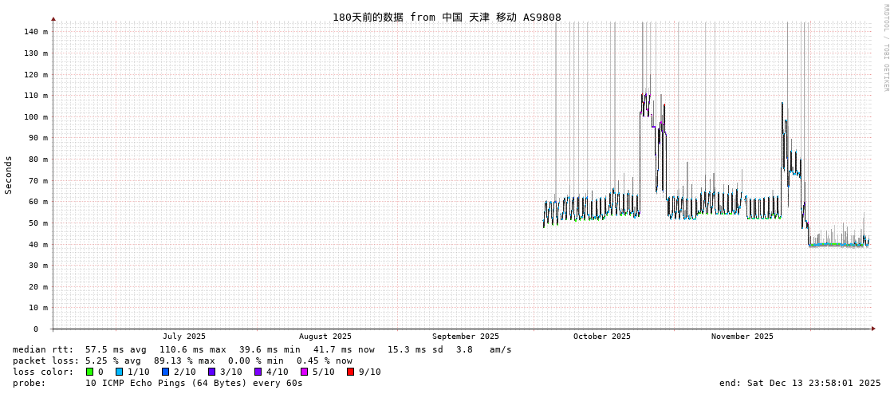Click the light blue 1/10 loss swatch
Image resolution: width=894 pixels, height=394 pixels.
coord(119,372)
